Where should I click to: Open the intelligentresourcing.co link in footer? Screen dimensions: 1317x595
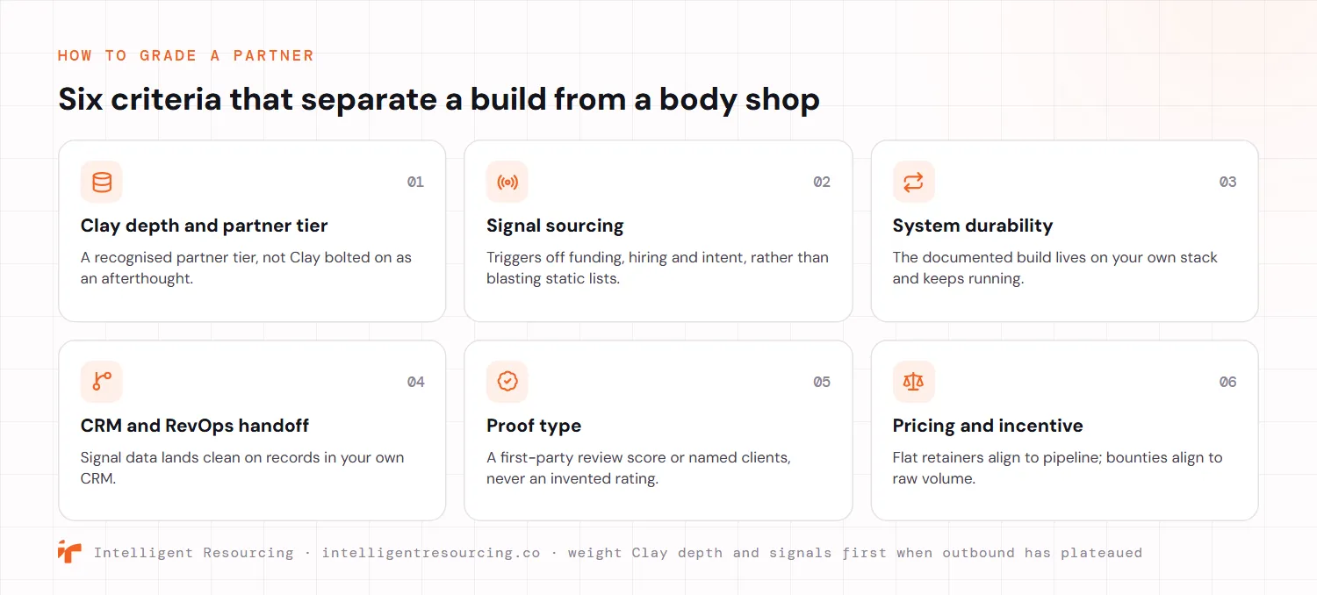[431, 553]
